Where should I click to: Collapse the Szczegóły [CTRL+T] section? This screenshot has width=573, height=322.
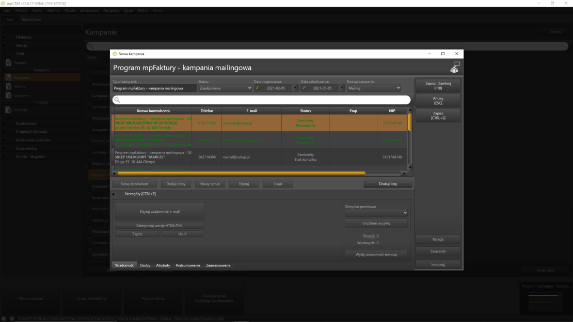pos(113,194)
